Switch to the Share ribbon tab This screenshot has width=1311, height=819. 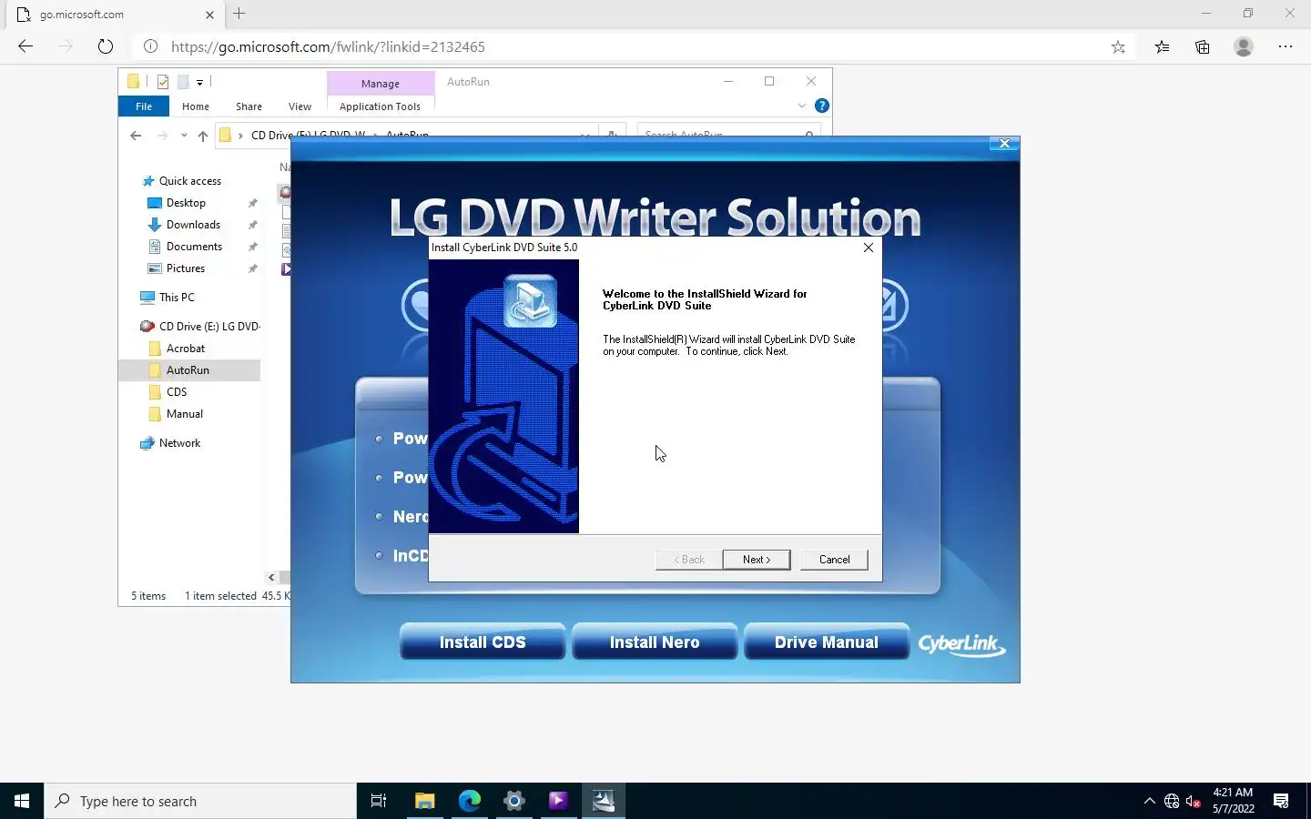click(249, 106)
